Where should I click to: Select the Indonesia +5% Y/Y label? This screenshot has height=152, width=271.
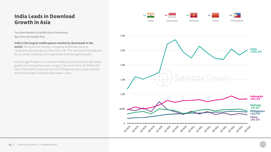click(x=256, y=98)
